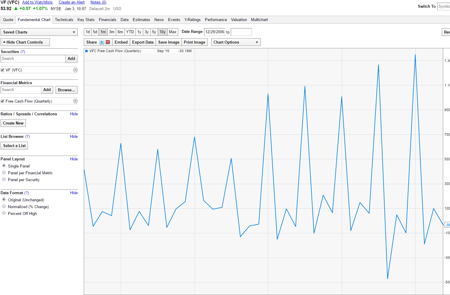Select the 5y time range button
450x295 pixels.
pos(154,32)
